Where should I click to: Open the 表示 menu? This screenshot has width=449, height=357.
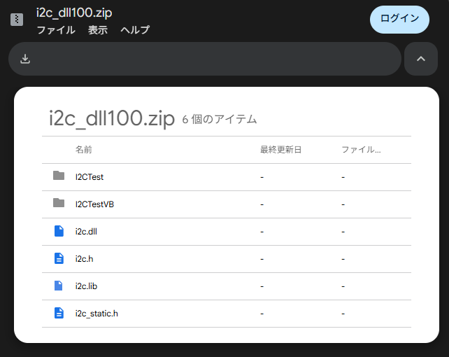click(98, 30)
